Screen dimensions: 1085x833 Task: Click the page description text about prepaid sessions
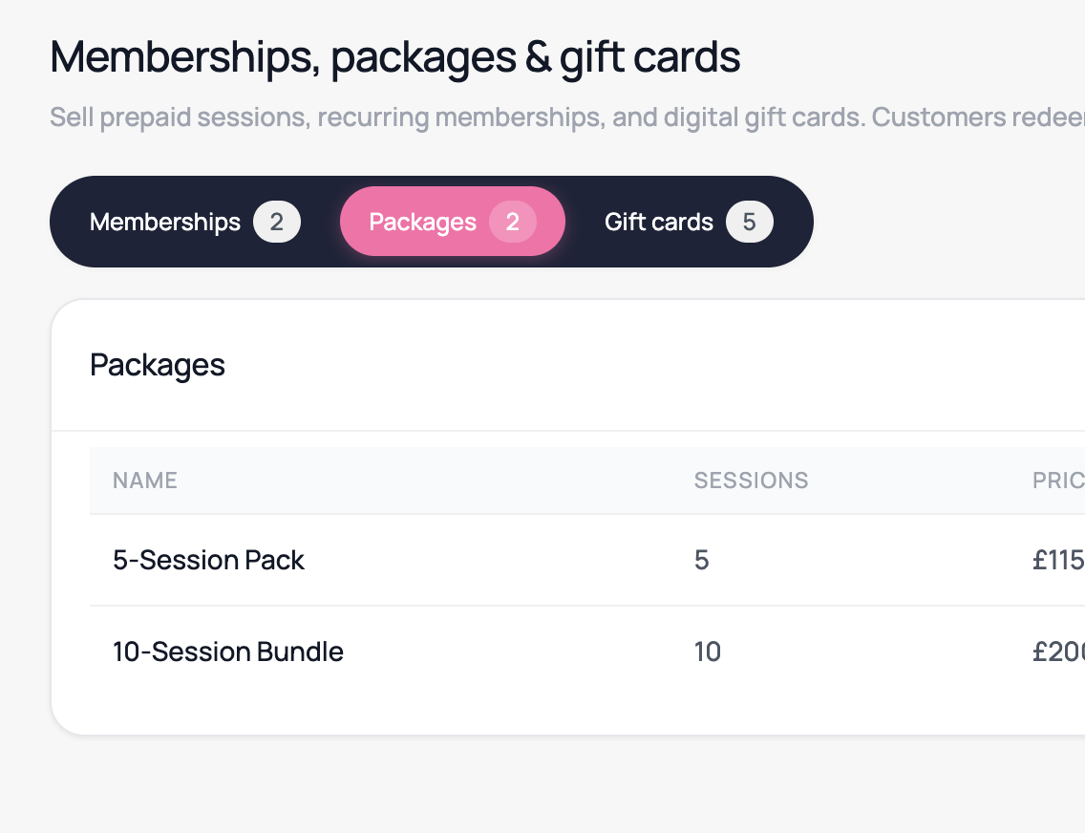(x=567, y=117)
